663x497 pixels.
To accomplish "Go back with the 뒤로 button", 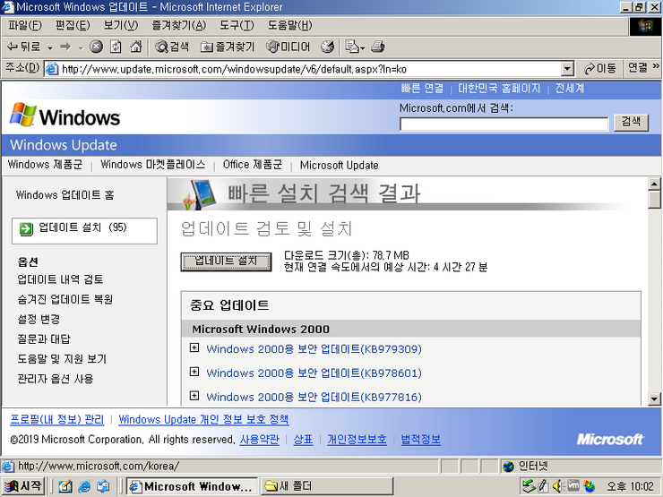I will pyautogui.click(x=23, y=47).
